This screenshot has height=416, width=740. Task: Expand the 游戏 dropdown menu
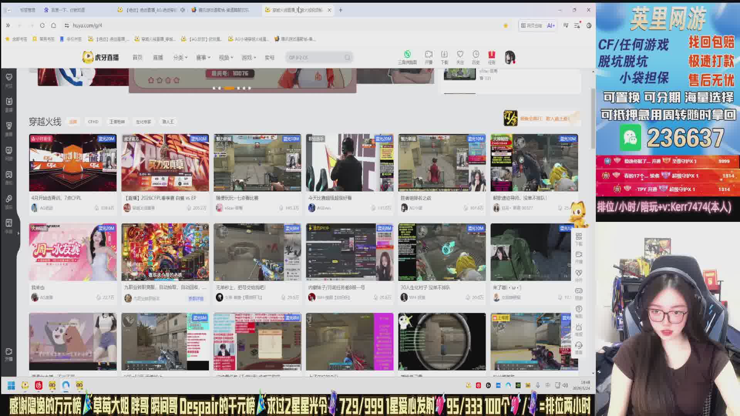[249, 57]
